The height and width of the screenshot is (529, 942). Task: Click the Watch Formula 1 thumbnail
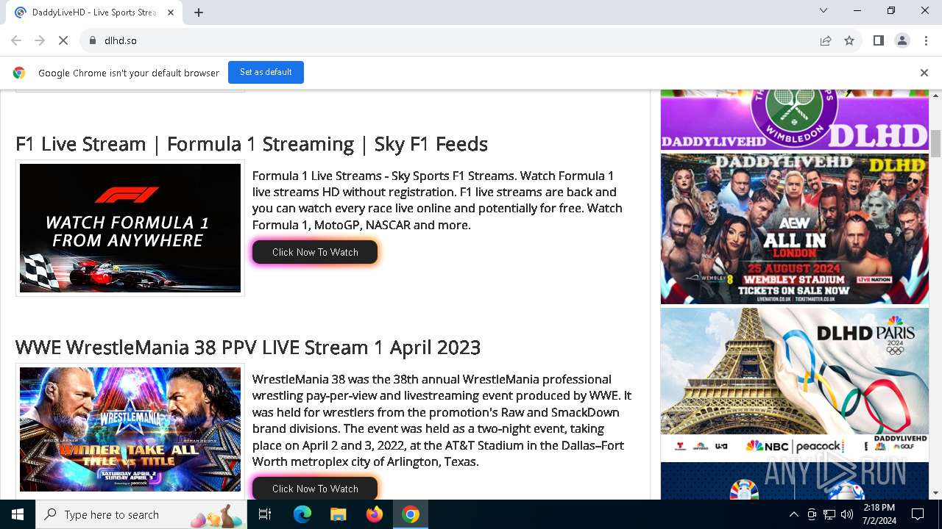click(130, 228)
